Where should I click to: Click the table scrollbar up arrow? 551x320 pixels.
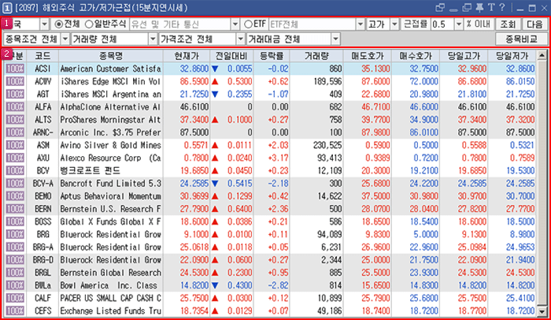542,55
